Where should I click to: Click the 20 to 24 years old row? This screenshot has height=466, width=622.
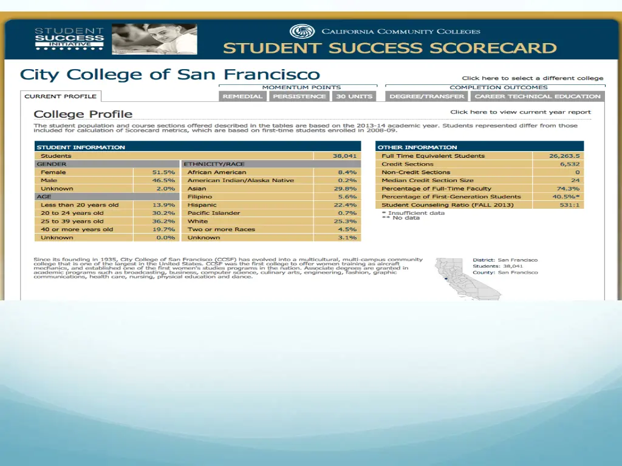pyautogui.click(x=107, y=213)
